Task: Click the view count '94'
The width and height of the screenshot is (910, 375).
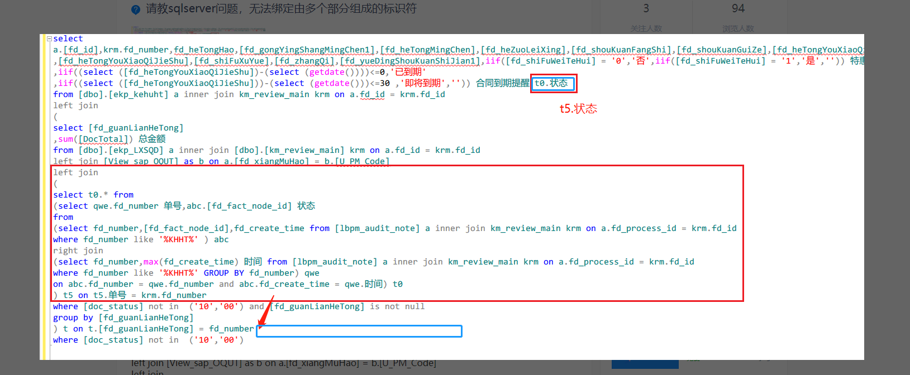Action: [738, 8]
